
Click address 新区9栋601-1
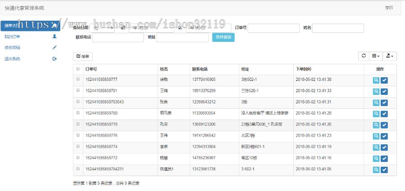(x=252, y=147)
